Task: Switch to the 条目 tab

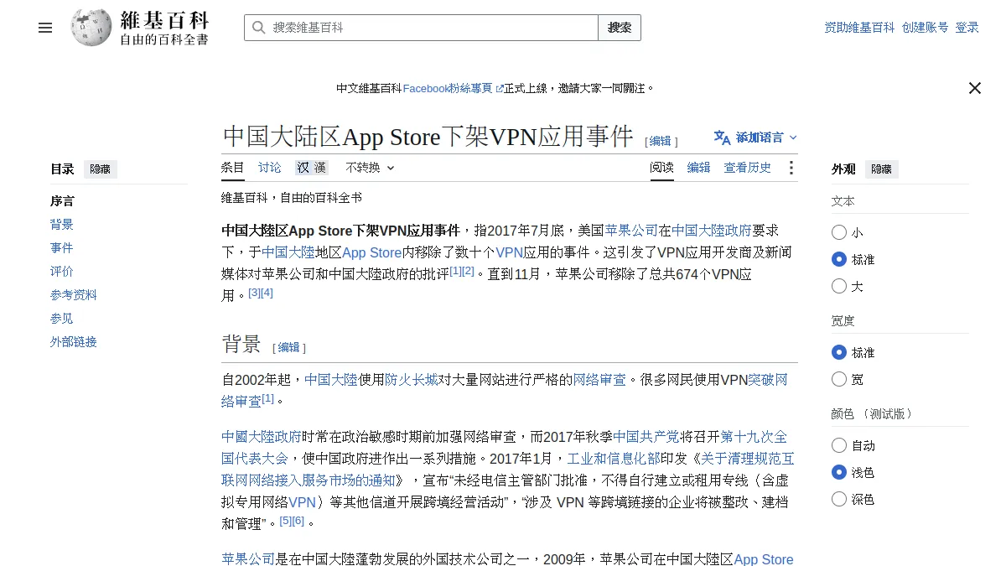Action: click(x=233, y=168)
